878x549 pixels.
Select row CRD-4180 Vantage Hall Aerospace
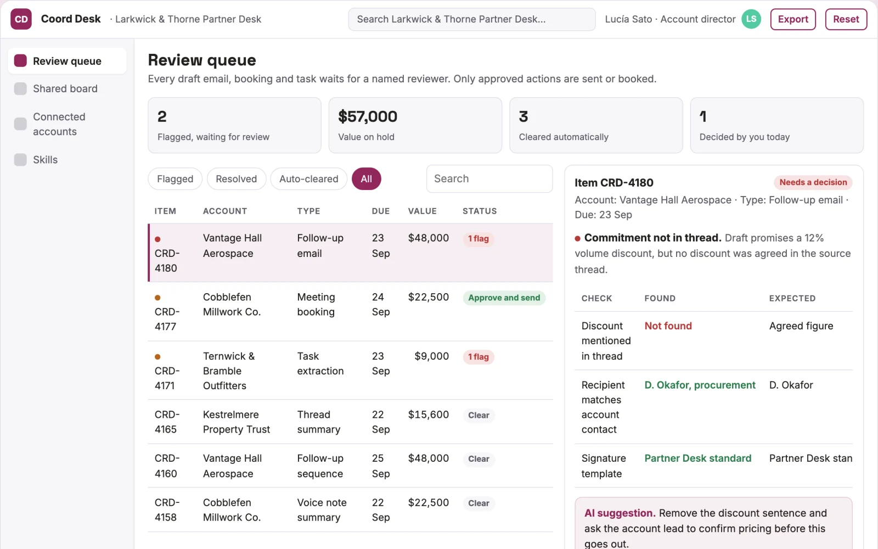tap(351, 253)
